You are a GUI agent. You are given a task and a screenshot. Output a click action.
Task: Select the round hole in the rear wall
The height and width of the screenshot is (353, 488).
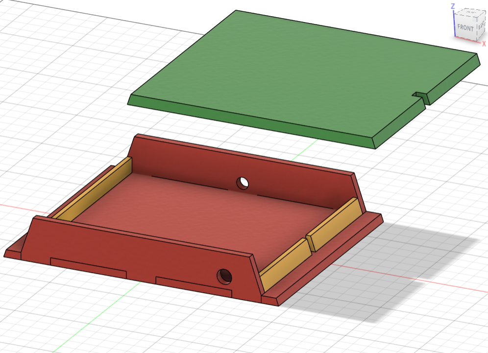pyautogui.click(x=243, y=183)
